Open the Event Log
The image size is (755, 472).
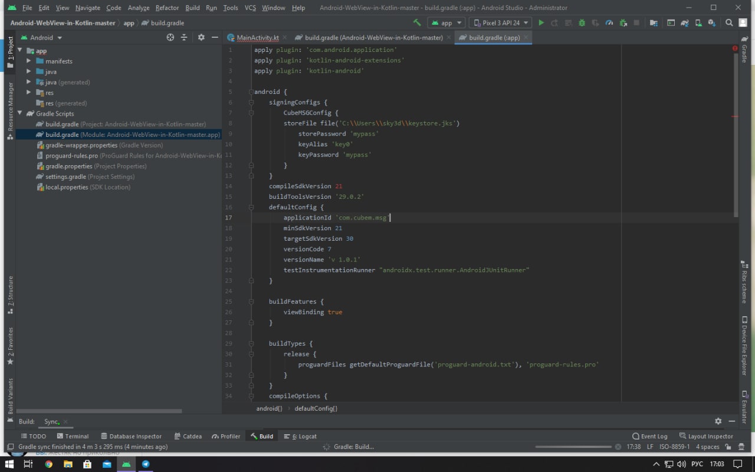(x=649, y=436)
